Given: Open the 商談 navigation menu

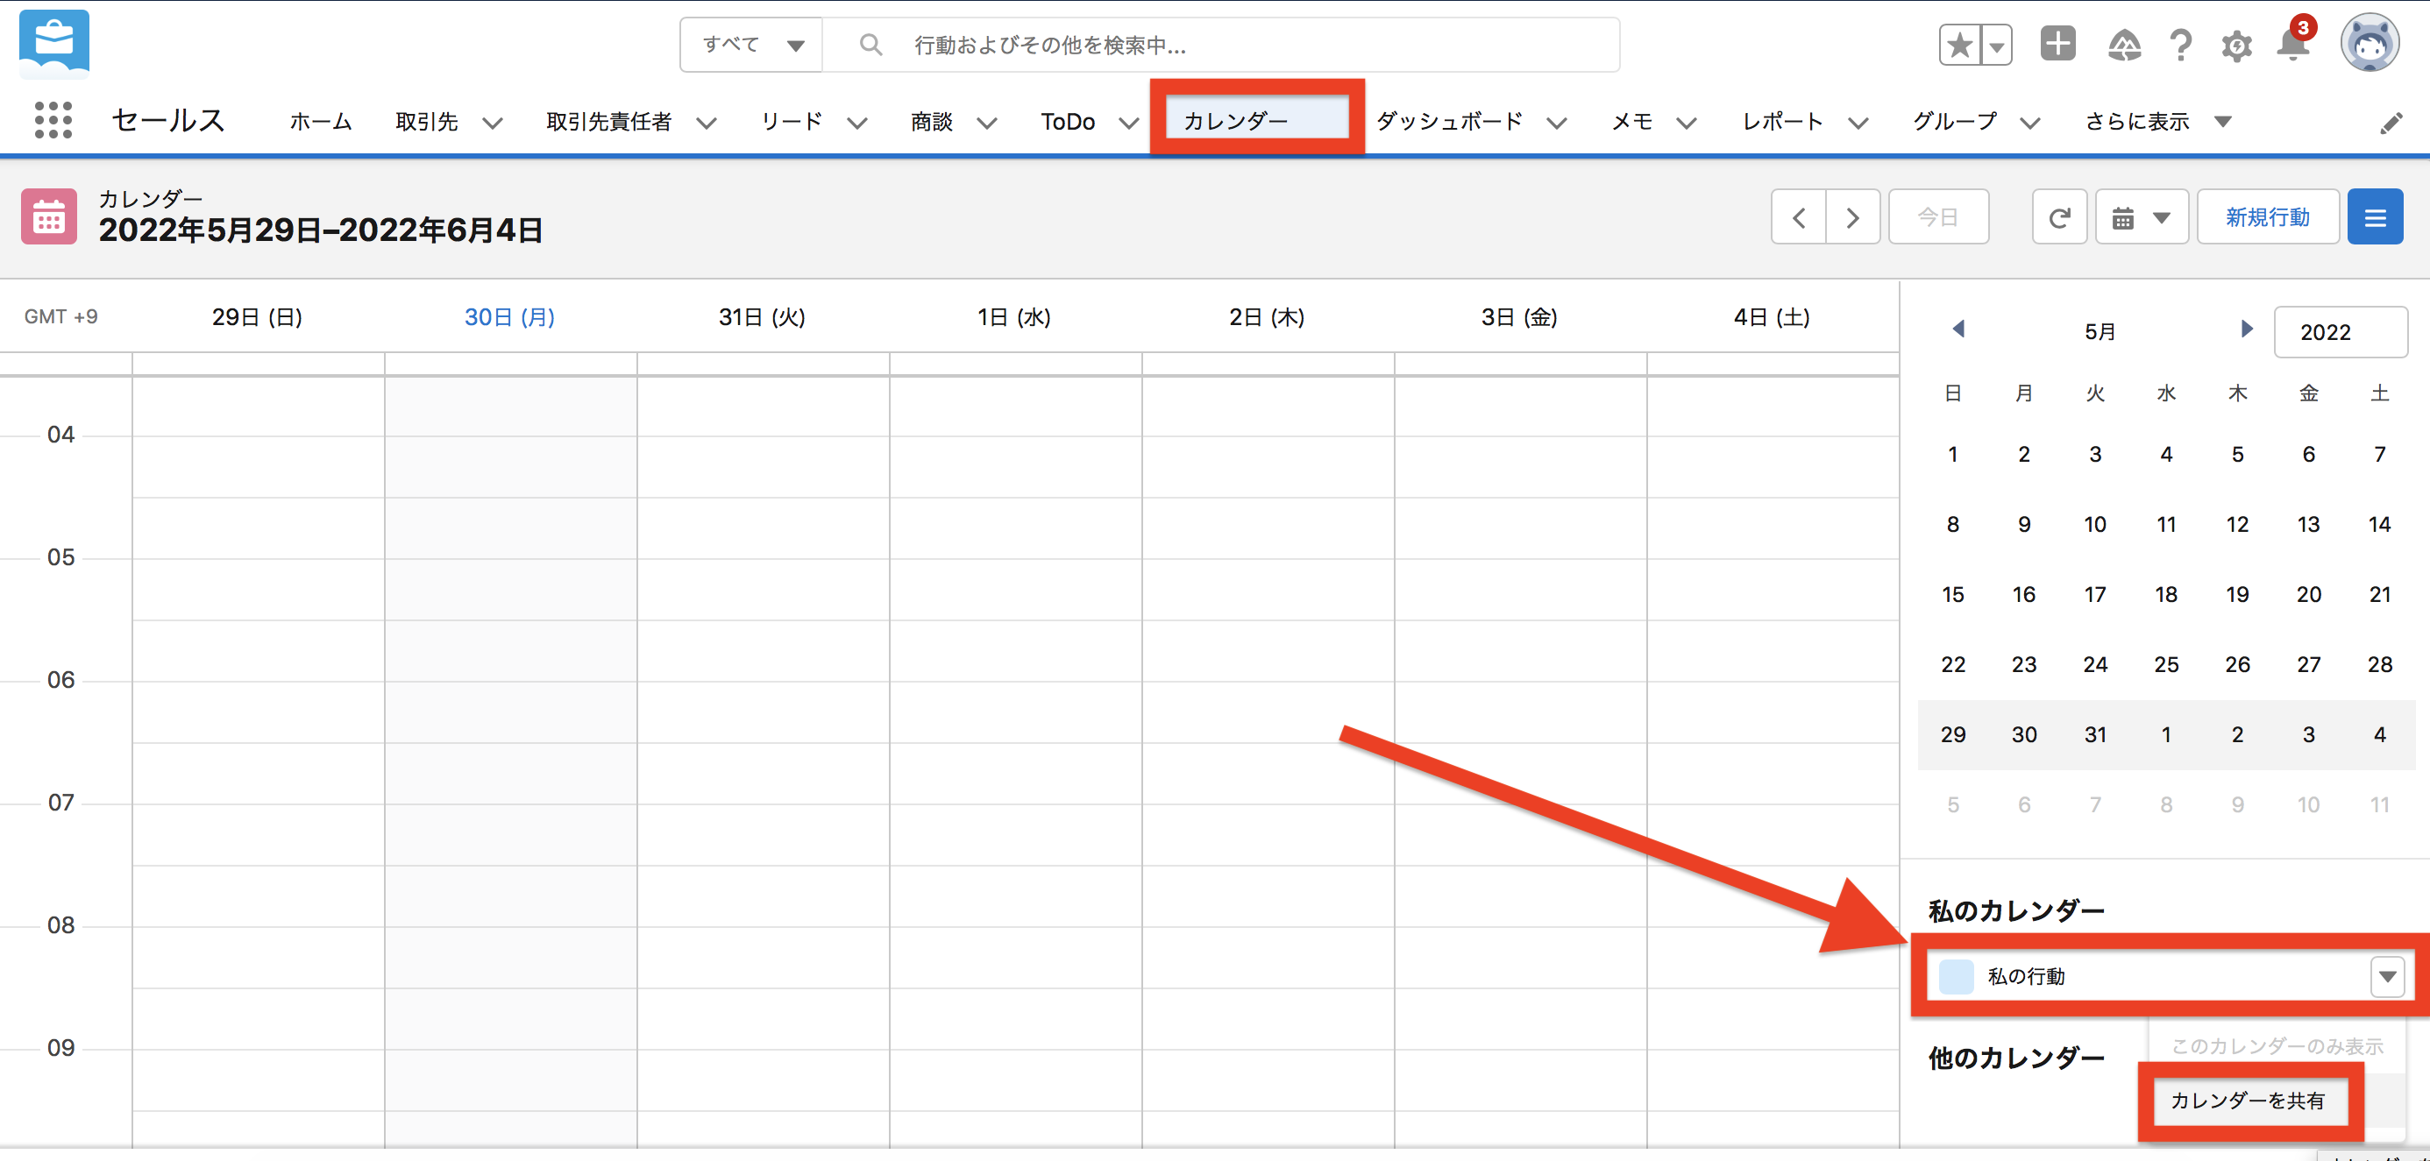Looking at the screenshot, I should [988, 123].
